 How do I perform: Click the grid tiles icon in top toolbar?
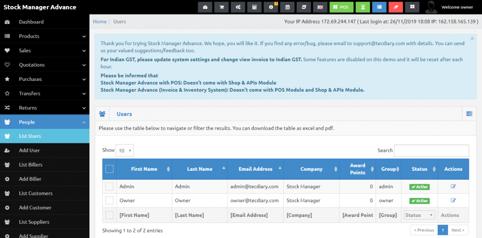tap(412, 8)
